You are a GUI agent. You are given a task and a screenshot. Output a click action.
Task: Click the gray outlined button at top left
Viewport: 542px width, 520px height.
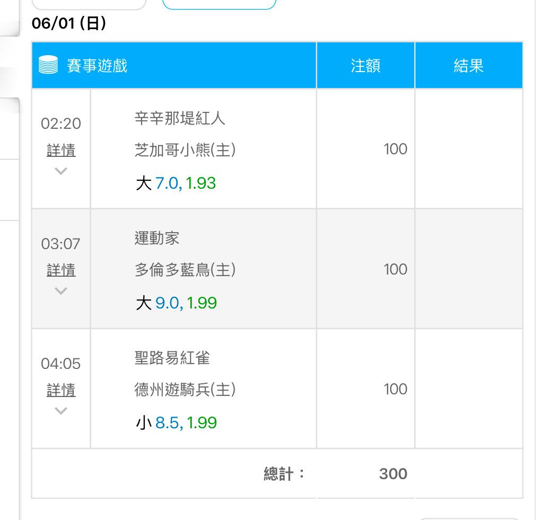pyautogui.click(x=89, y=4)
